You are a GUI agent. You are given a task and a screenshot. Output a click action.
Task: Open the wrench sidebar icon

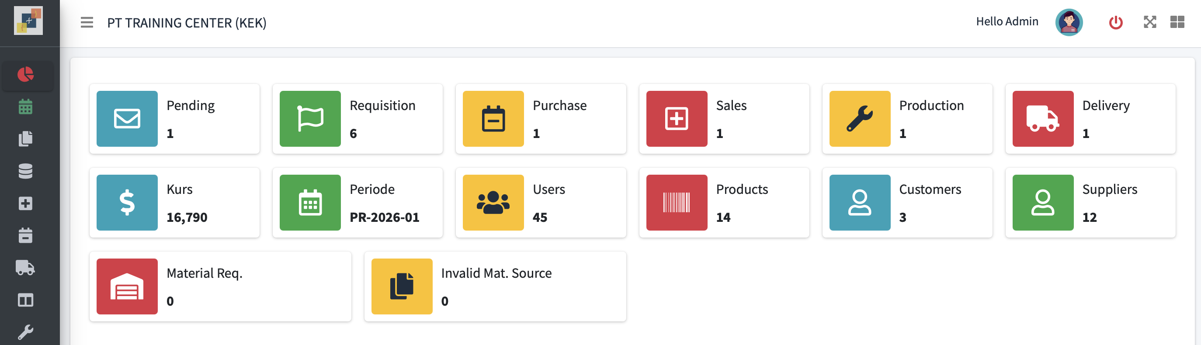pyautogui.click(x=26, y=332)
